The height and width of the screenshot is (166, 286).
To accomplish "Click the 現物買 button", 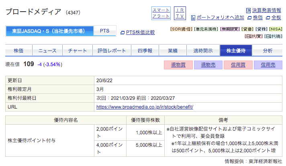I will [x=178, y=65].
